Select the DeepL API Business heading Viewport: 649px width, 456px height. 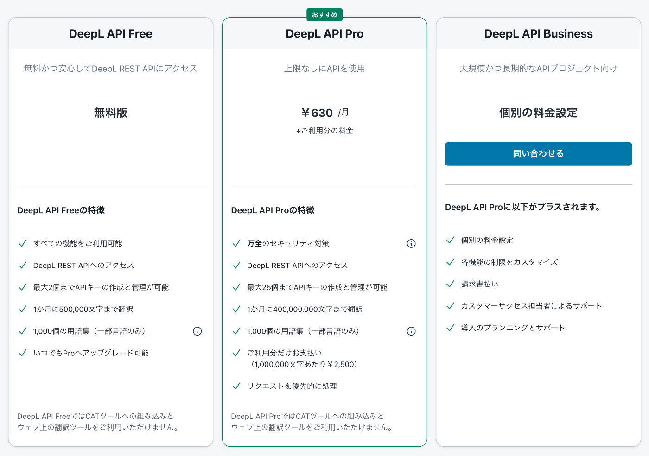pos(538,34)
